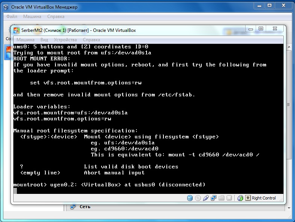This screenshot has width=295, height=222.
Task: Toggle the mouse integration globe icon
Action: pos(240,198)
